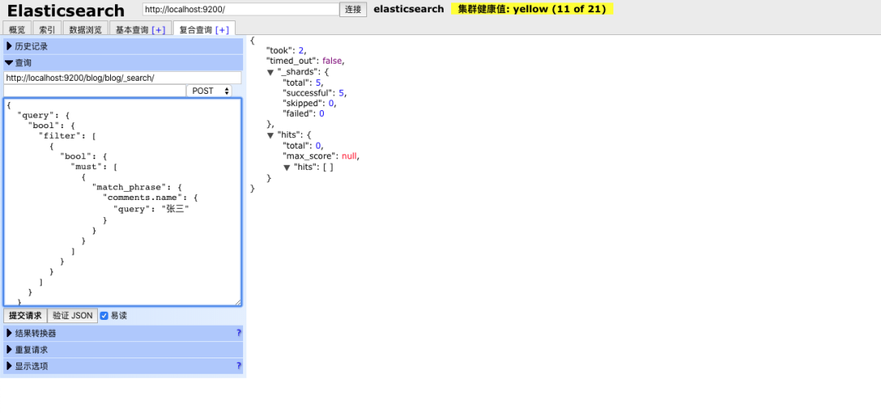Add new 复合查询 tab with [+]
Viewport: 881px width, 413px height.
(223, 29)
